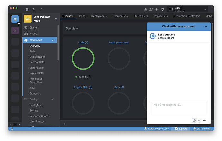Minimize the Lens support chat
222x141 pixels.
(206, 26)
